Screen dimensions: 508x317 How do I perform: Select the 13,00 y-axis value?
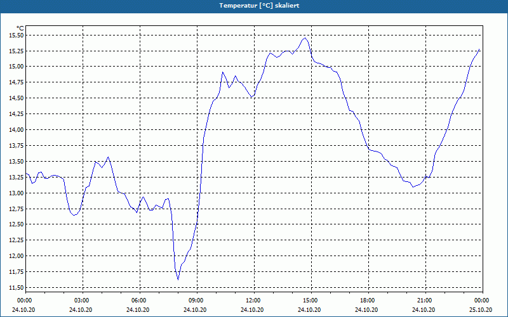coord(17,193)
